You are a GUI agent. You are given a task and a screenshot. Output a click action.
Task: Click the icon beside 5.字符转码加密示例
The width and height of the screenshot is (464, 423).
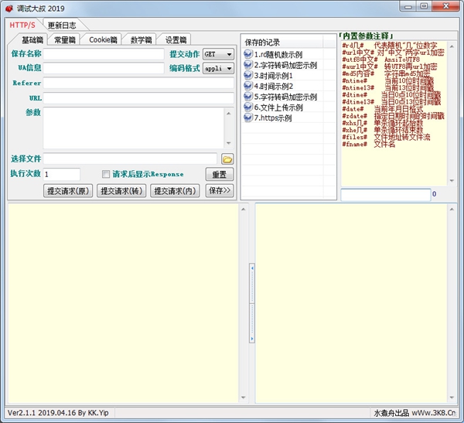point(248,97)
